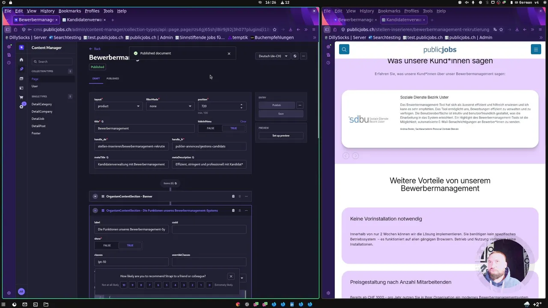Click position field stepper arrows
This screenshot has height=308, width=548.
point(241,106)
